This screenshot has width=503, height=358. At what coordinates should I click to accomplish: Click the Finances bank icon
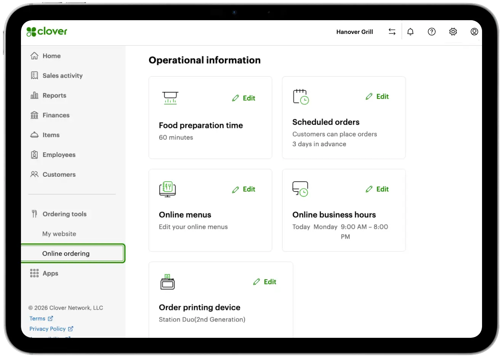point(35,115)
